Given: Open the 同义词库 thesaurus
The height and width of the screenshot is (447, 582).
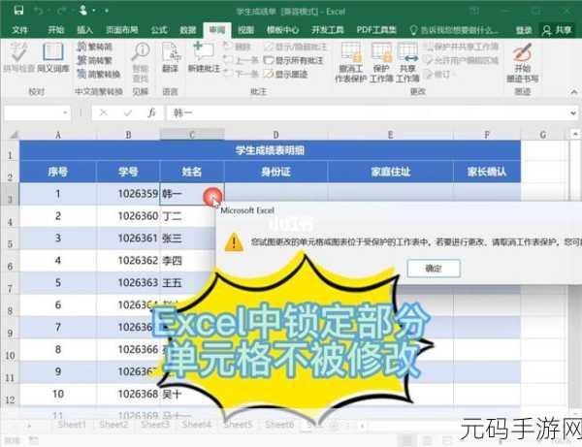Looking at the screenshot, I should pyautogui.click(x=53, y=57).
